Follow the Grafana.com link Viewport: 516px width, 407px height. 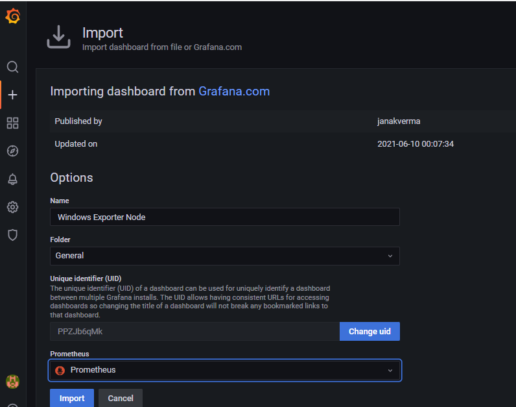click(x=234, y=92)
